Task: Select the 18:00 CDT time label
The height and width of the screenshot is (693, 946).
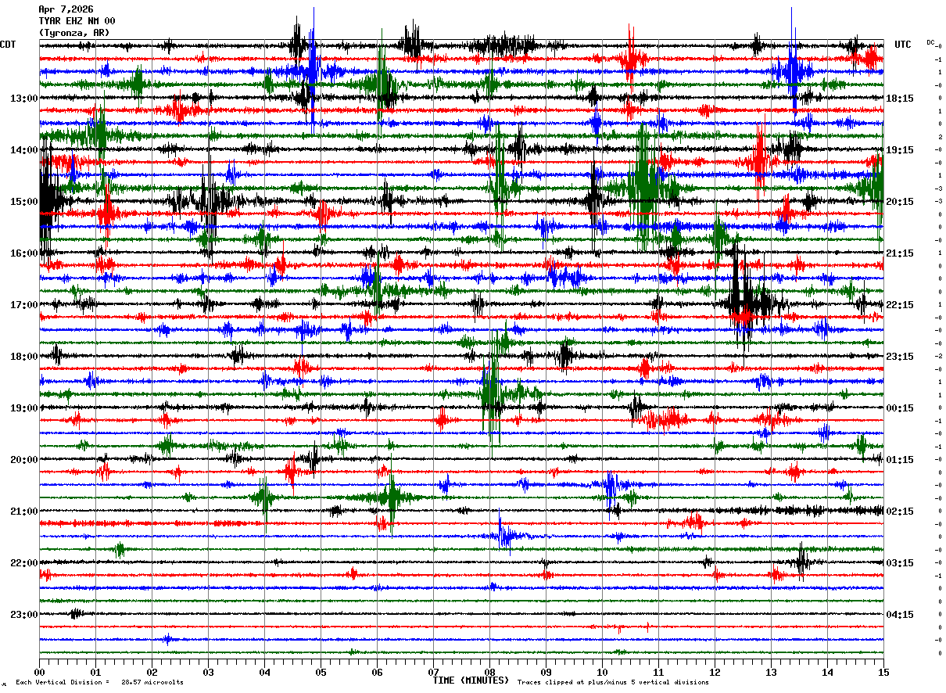Action: pyautogui.click(x=24, y=357)
